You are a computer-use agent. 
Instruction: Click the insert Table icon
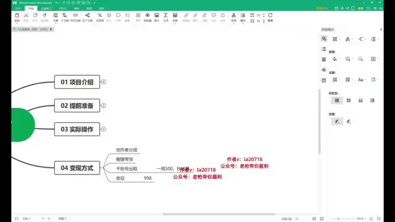[175, 15]
